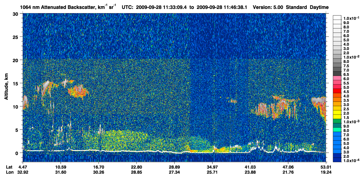Click the colorbar label '1.0x10-1'
This screenshot has width=362, height=186.
coord(351,18)
